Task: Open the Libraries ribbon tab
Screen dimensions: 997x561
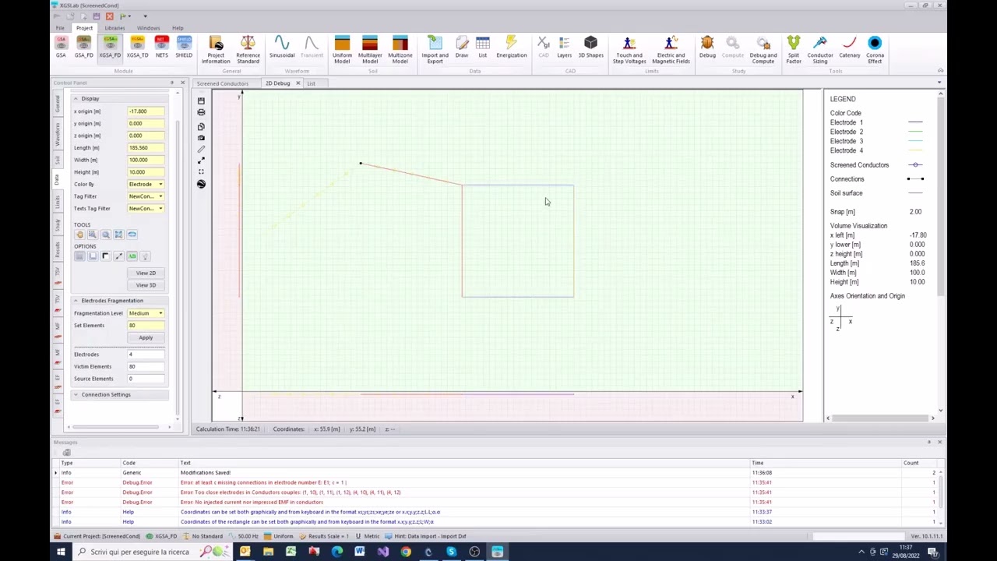Action: coord(114,28)
